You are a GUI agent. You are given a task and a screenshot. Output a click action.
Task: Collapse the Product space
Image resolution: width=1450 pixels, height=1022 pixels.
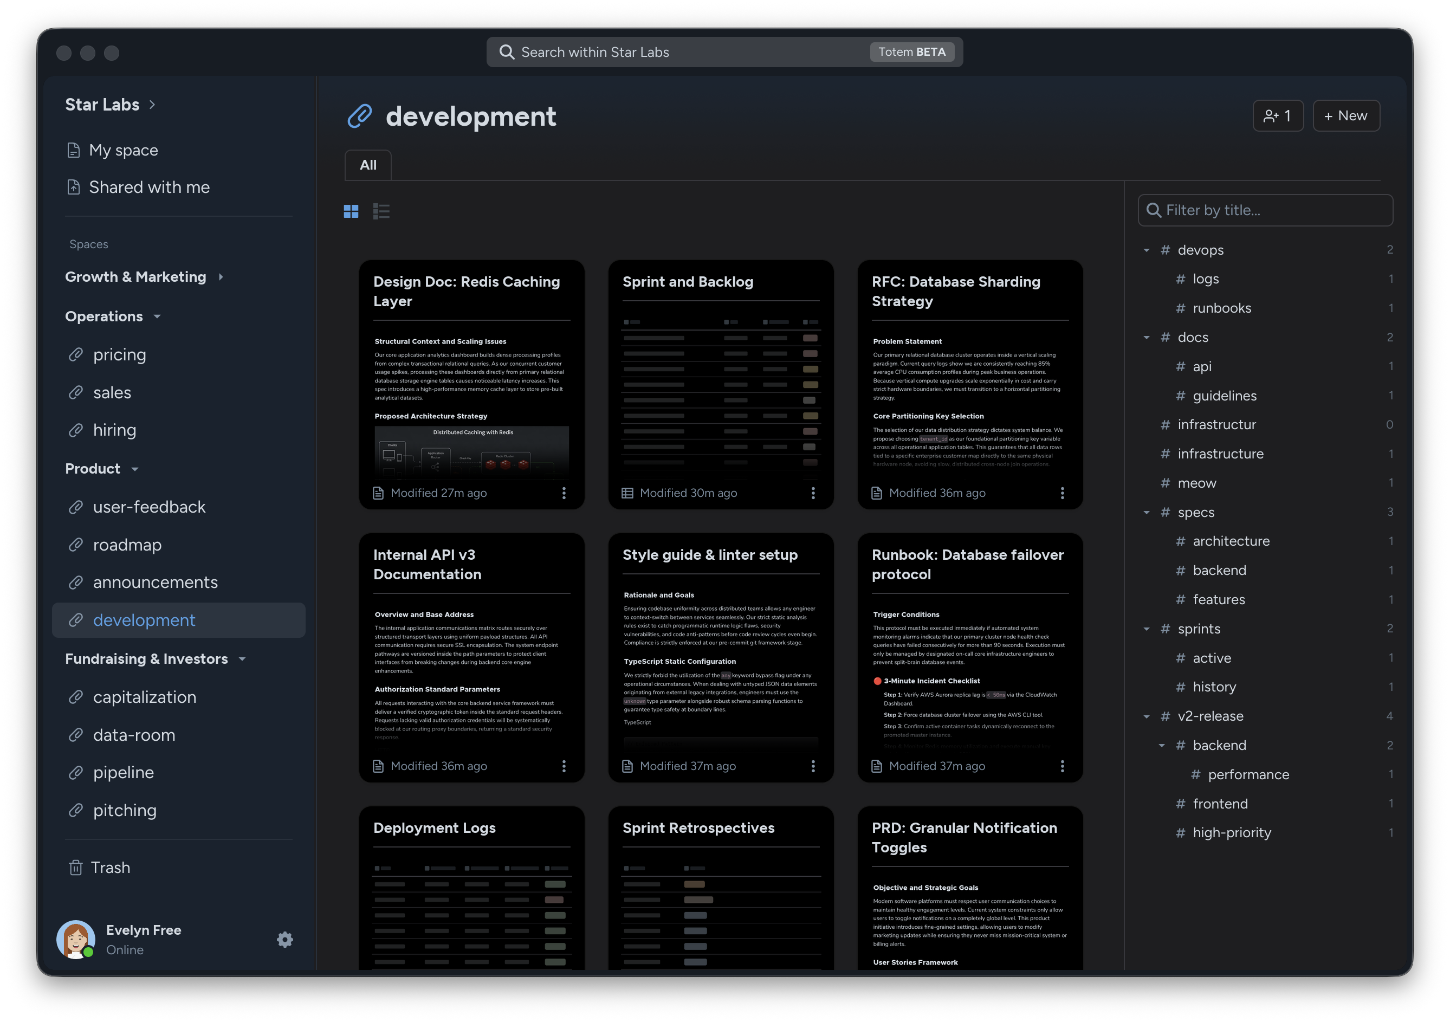tap(134, 469)
